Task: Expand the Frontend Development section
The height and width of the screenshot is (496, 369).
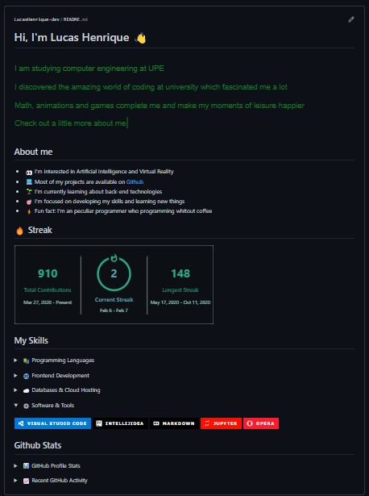Action: click(52, 376)
